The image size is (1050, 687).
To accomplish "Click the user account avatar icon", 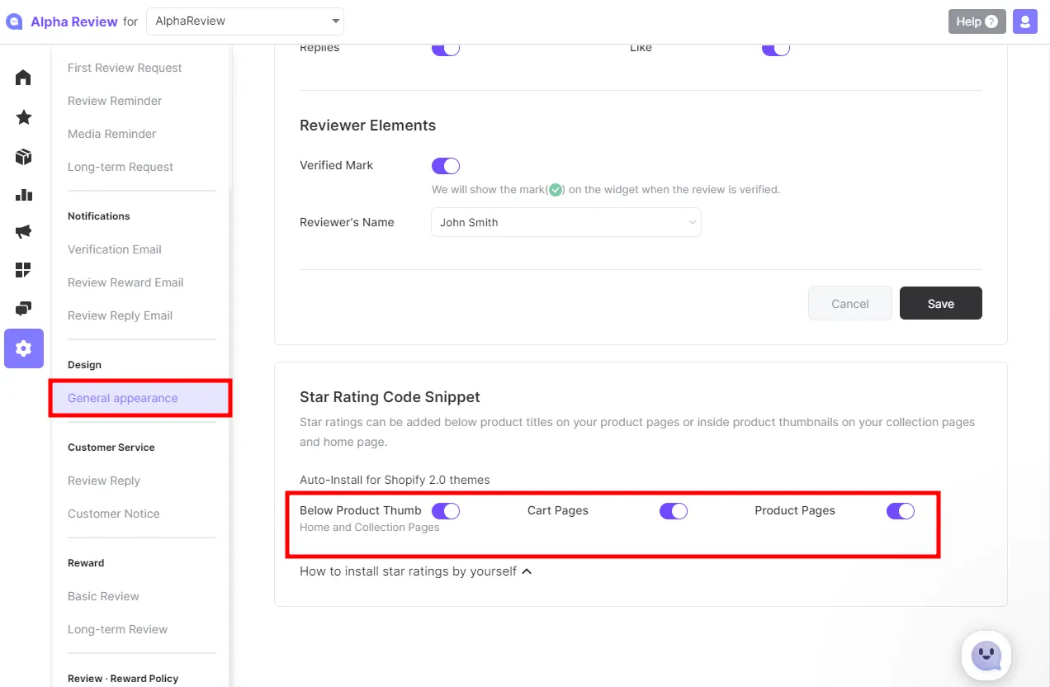I will [x=1025, y=21].
